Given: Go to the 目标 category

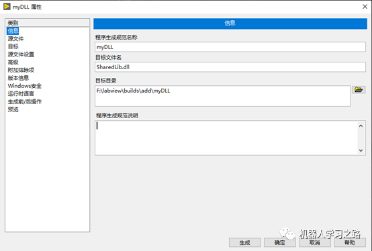Looking at the screenshot, I should point(13,46).
